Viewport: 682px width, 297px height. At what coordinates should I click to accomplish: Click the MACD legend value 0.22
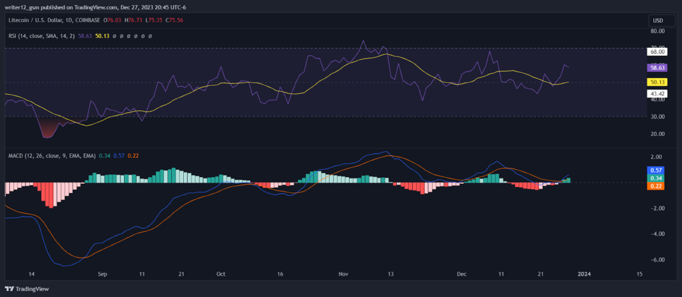point(133,156)
